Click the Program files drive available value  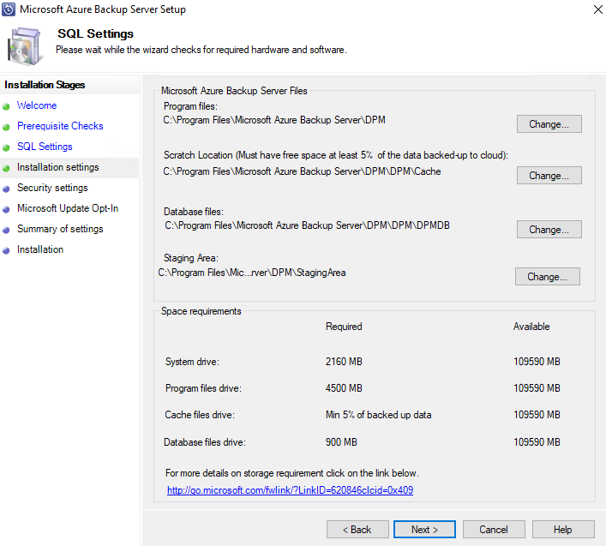pos(537,388)
